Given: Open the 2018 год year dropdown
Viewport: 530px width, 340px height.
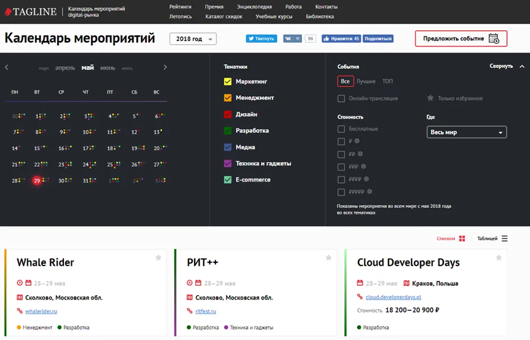Looking at the screenshot, I should (193, 39).
